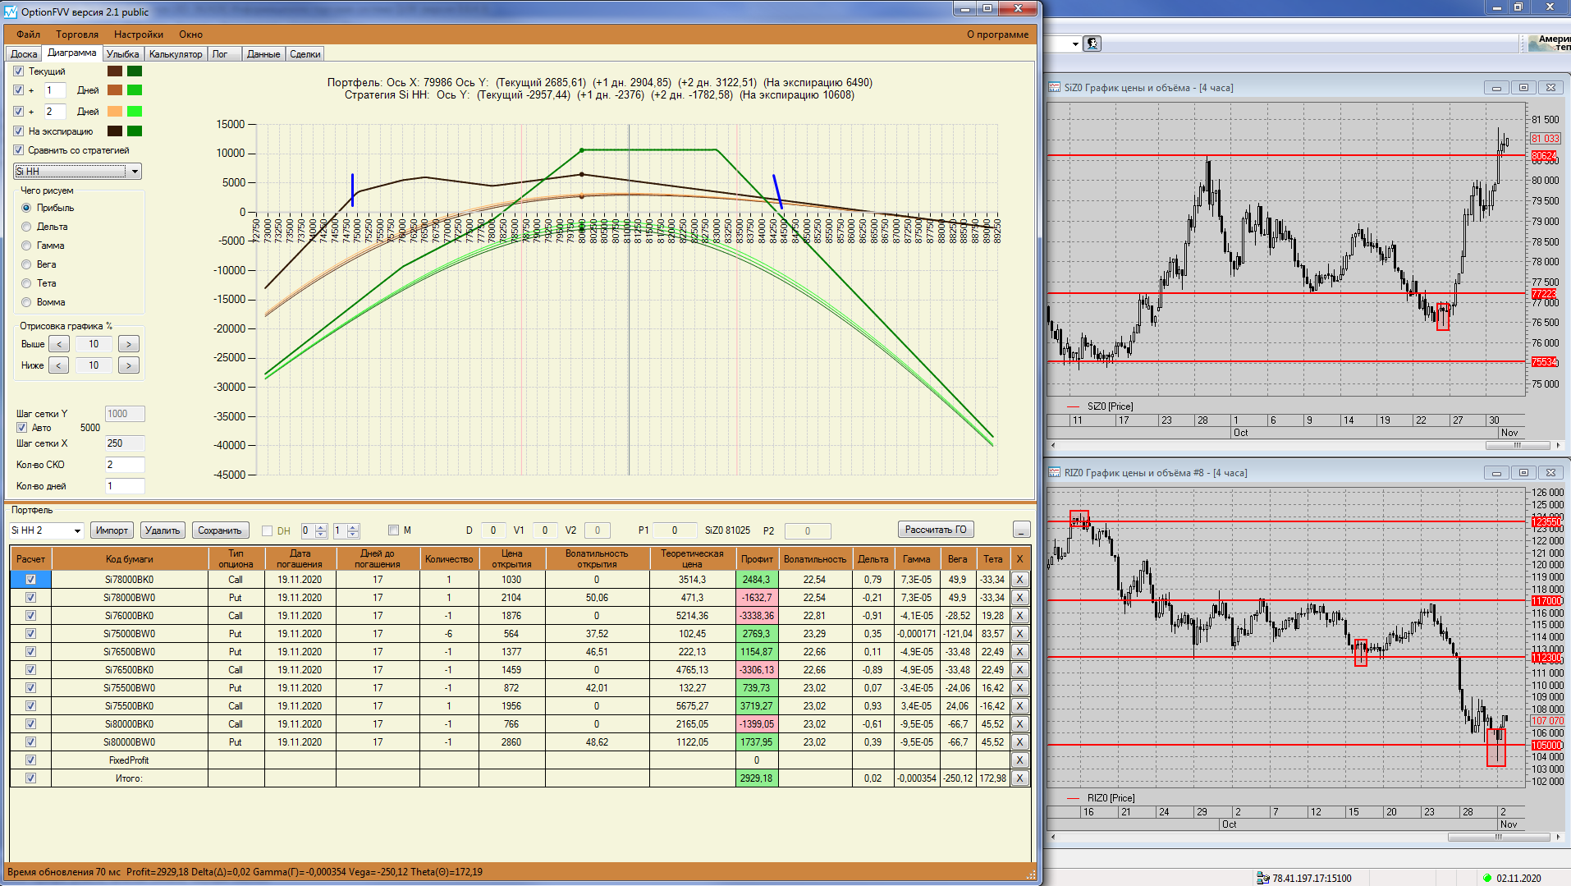Select the Дельта radio button
1571x886 pixels.
pyautogui.click(x=26, y=227)
